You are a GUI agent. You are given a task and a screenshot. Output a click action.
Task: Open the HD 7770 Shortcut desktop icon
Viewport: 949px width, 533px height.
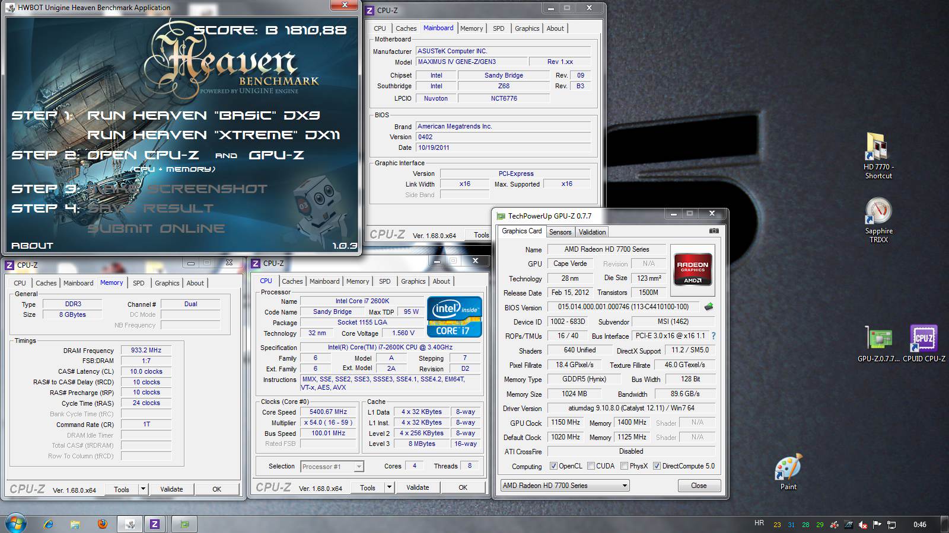pyautogui.click(x=878, y=156)
